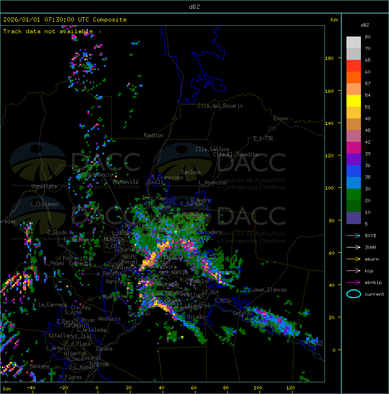Click the 'Tres_Mayo' map label

[x=154, y=198]
